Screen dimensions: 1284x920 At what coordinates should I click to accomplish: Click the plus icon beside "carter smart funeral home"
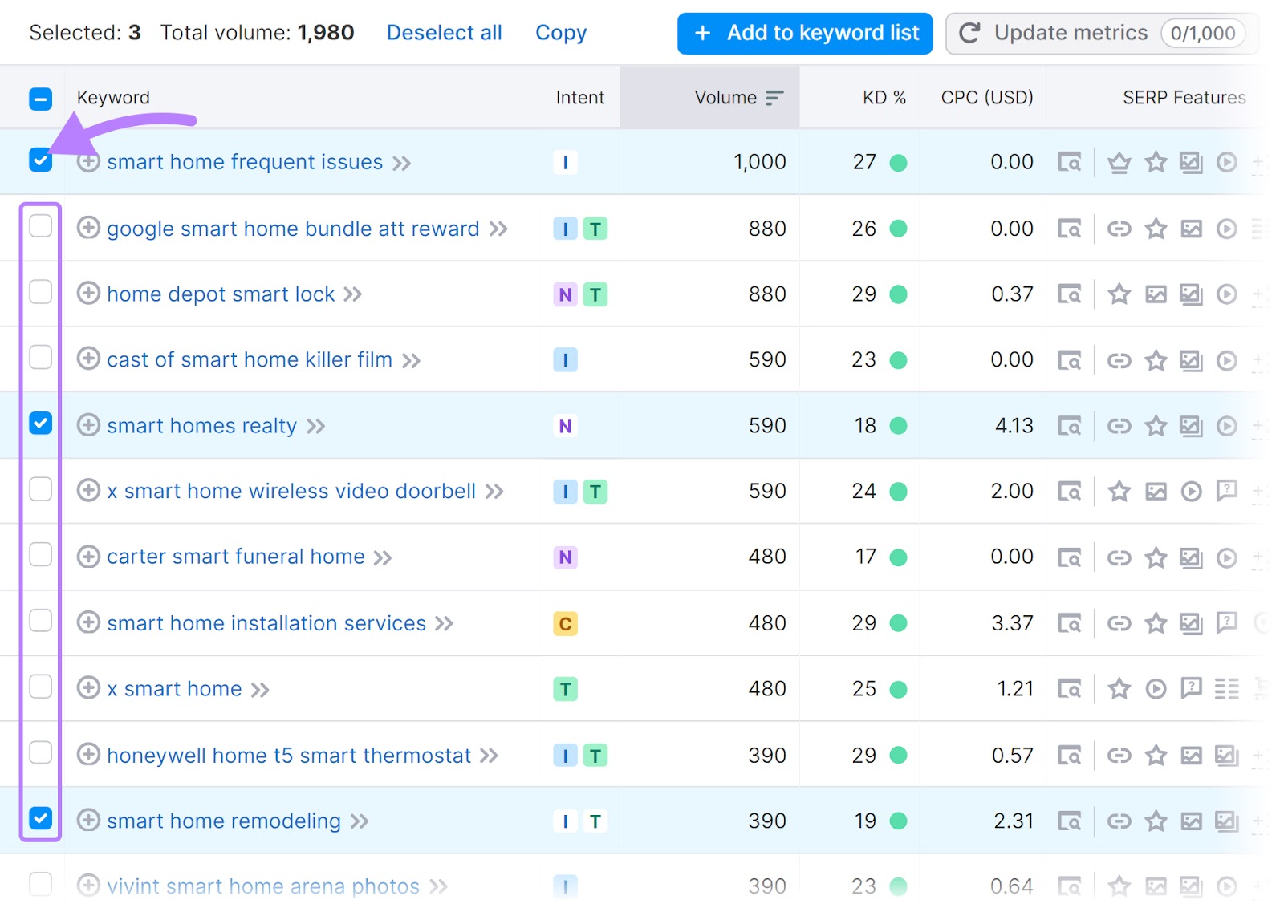pos(88,556)
